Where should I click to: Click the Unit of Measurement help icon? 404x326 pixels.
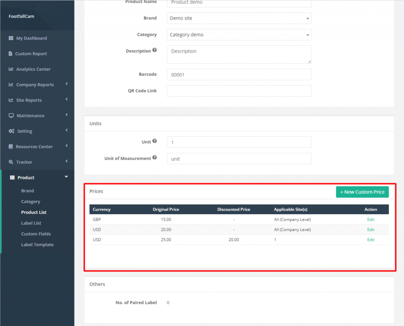[155, 158]
